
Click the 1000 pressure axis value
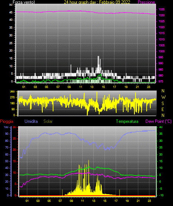click(x=161, y=51)
